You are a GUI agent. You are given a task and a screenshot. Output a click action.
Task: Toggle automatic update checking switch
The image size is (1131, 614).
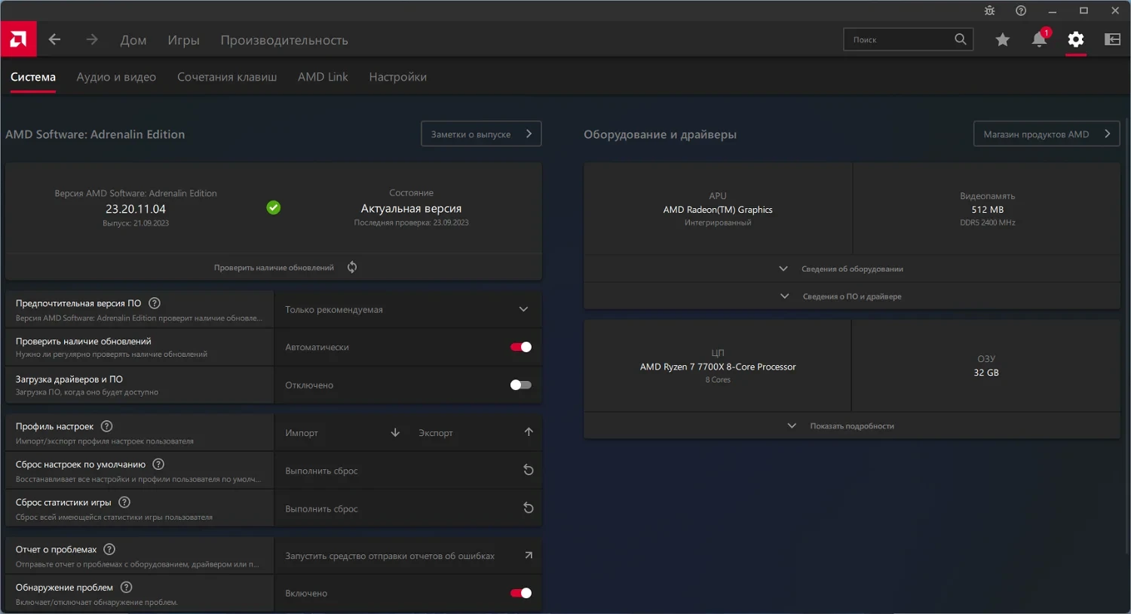pos(521,347)
